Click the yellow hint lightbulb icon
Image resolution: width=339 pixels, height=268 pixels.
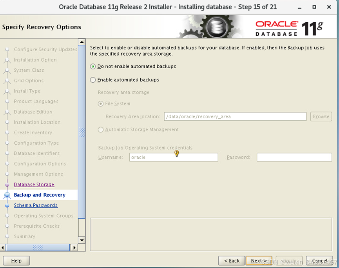(x=177, y=154)
